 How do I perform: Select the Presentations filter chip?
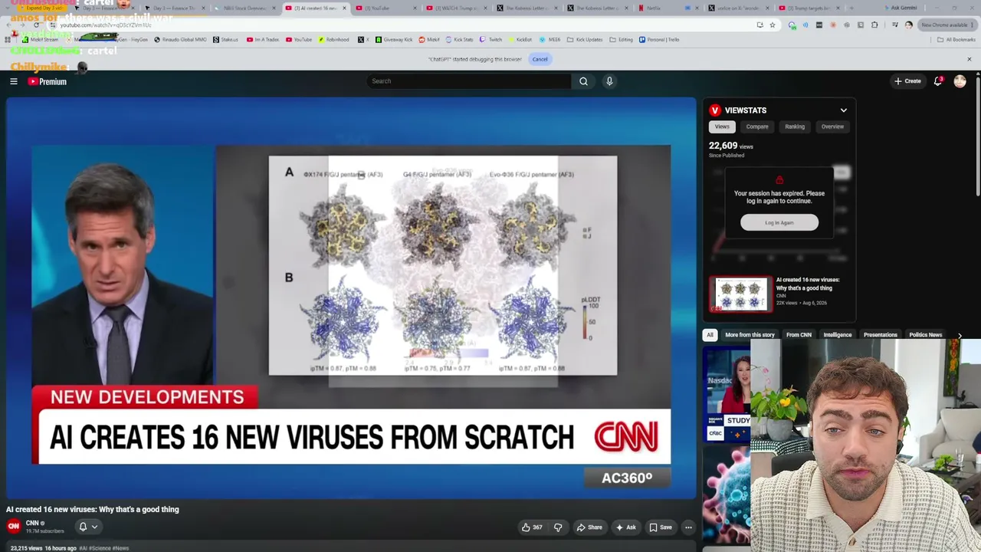[x=880, y=335]
